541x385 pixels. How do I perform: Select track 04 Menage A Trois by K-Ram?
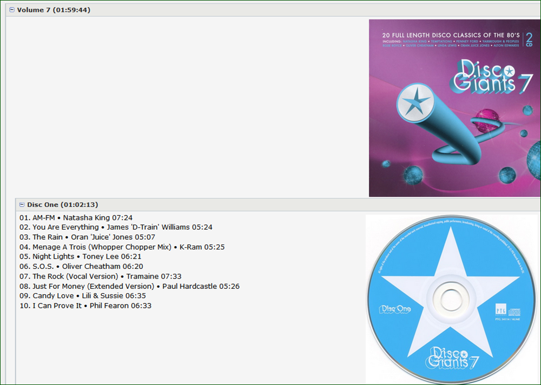click(122, 247)
